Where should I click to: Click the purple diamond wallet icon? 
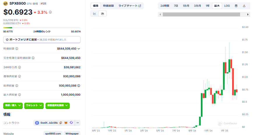71,123
